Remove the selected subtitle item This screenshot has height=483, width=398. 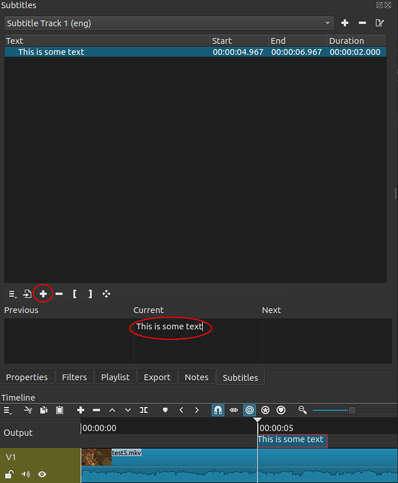click(59, 294)
